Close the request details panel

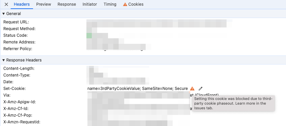6,4
